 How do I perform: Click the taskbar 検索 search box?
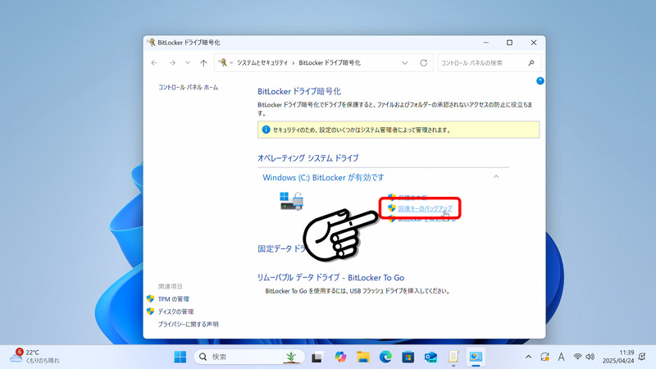pos(249,357)
